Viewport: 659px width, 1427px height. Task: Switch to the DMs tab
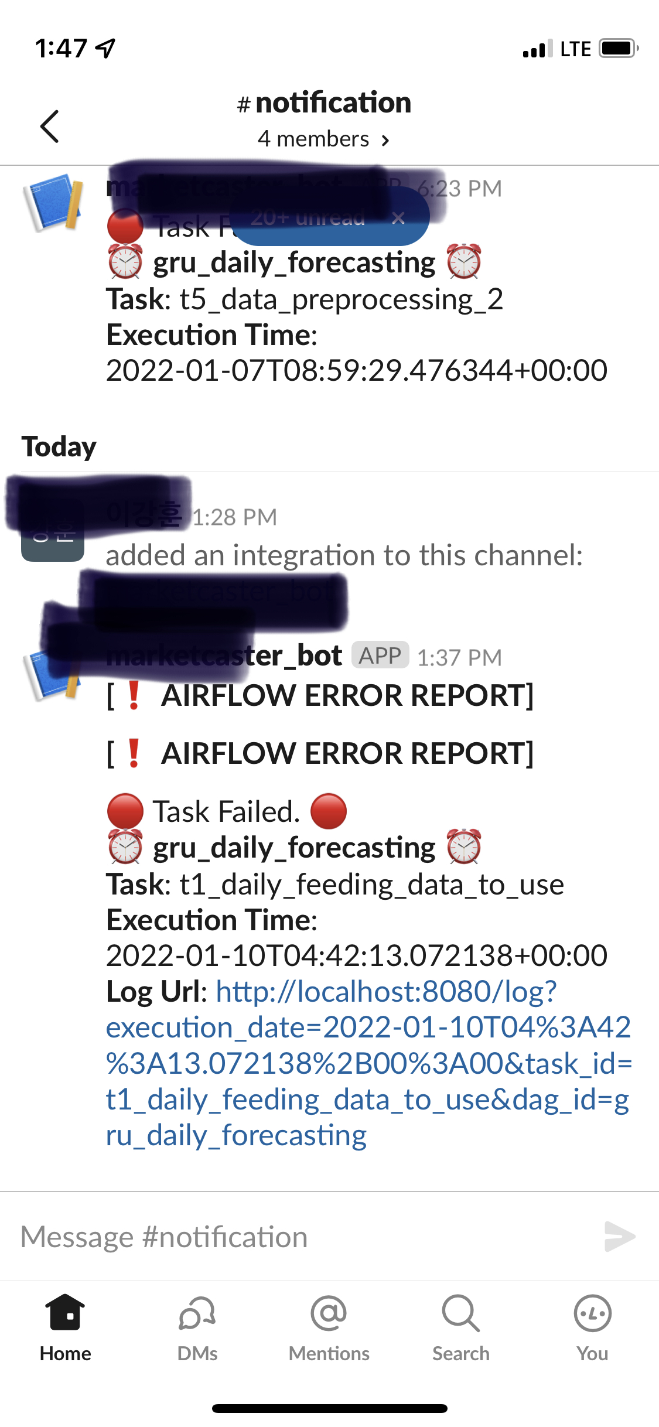point(197,1329)
